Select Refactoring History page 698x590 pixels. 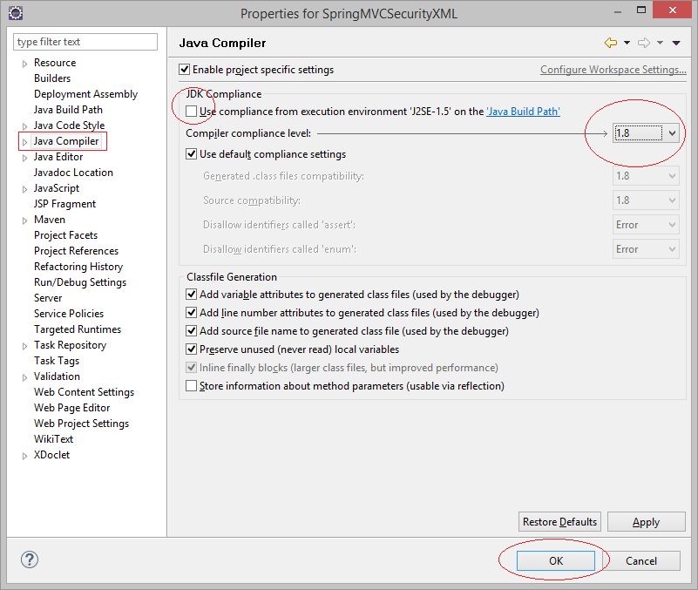coord(78,267)
